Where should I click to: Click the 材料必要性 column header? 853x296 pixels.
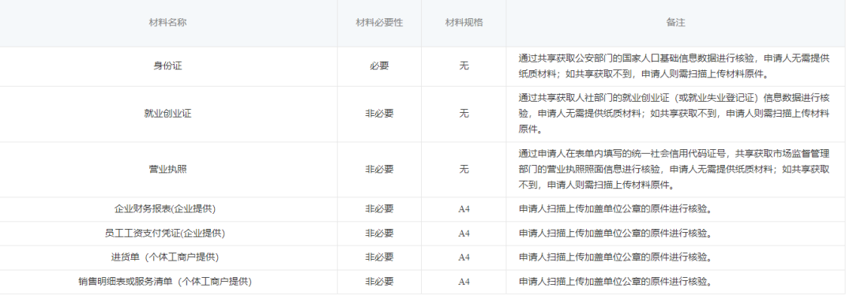coord(379,23)
